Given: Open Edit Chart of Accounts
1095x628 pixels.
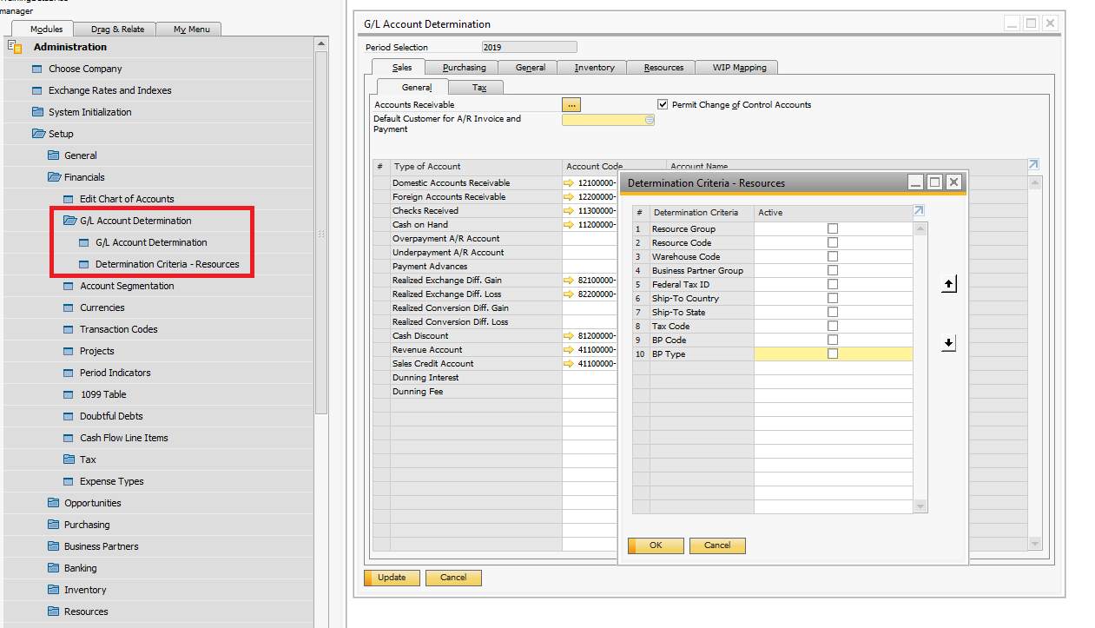Looking at the screenshot, I should click(127, 199).
